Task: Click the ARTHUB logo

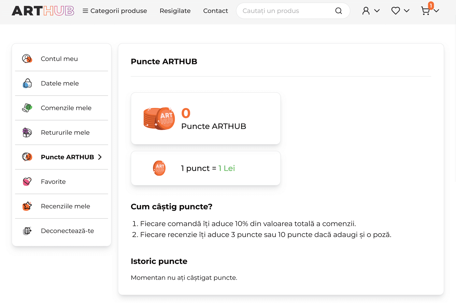Action: click(x=43, y=11)
